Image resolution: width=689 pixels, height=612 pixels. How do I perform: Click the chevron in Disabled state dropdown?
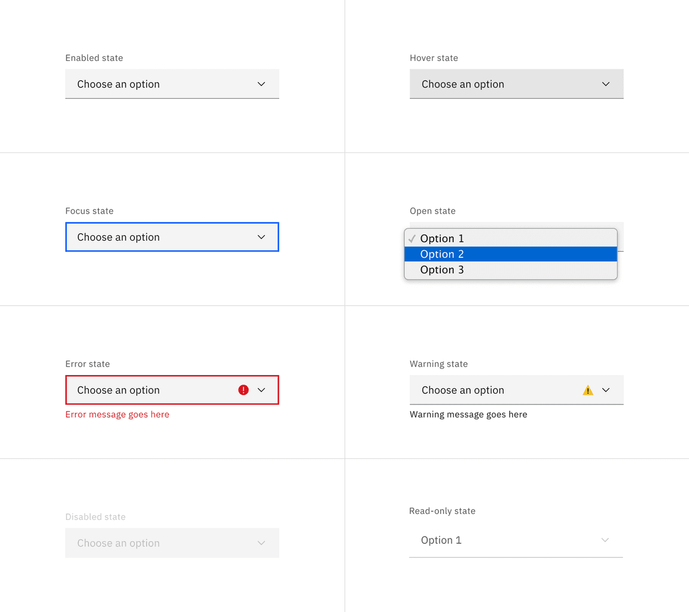pos(261,543)
